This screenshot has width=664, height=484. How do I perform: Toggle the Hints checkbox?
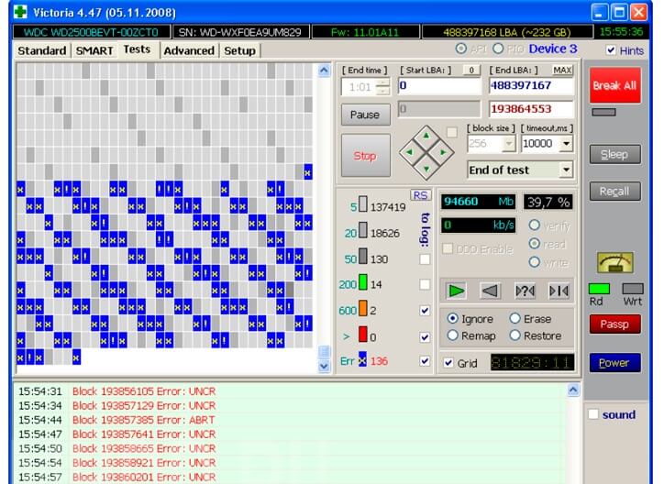pyautogui.click(x=611, y=49)
